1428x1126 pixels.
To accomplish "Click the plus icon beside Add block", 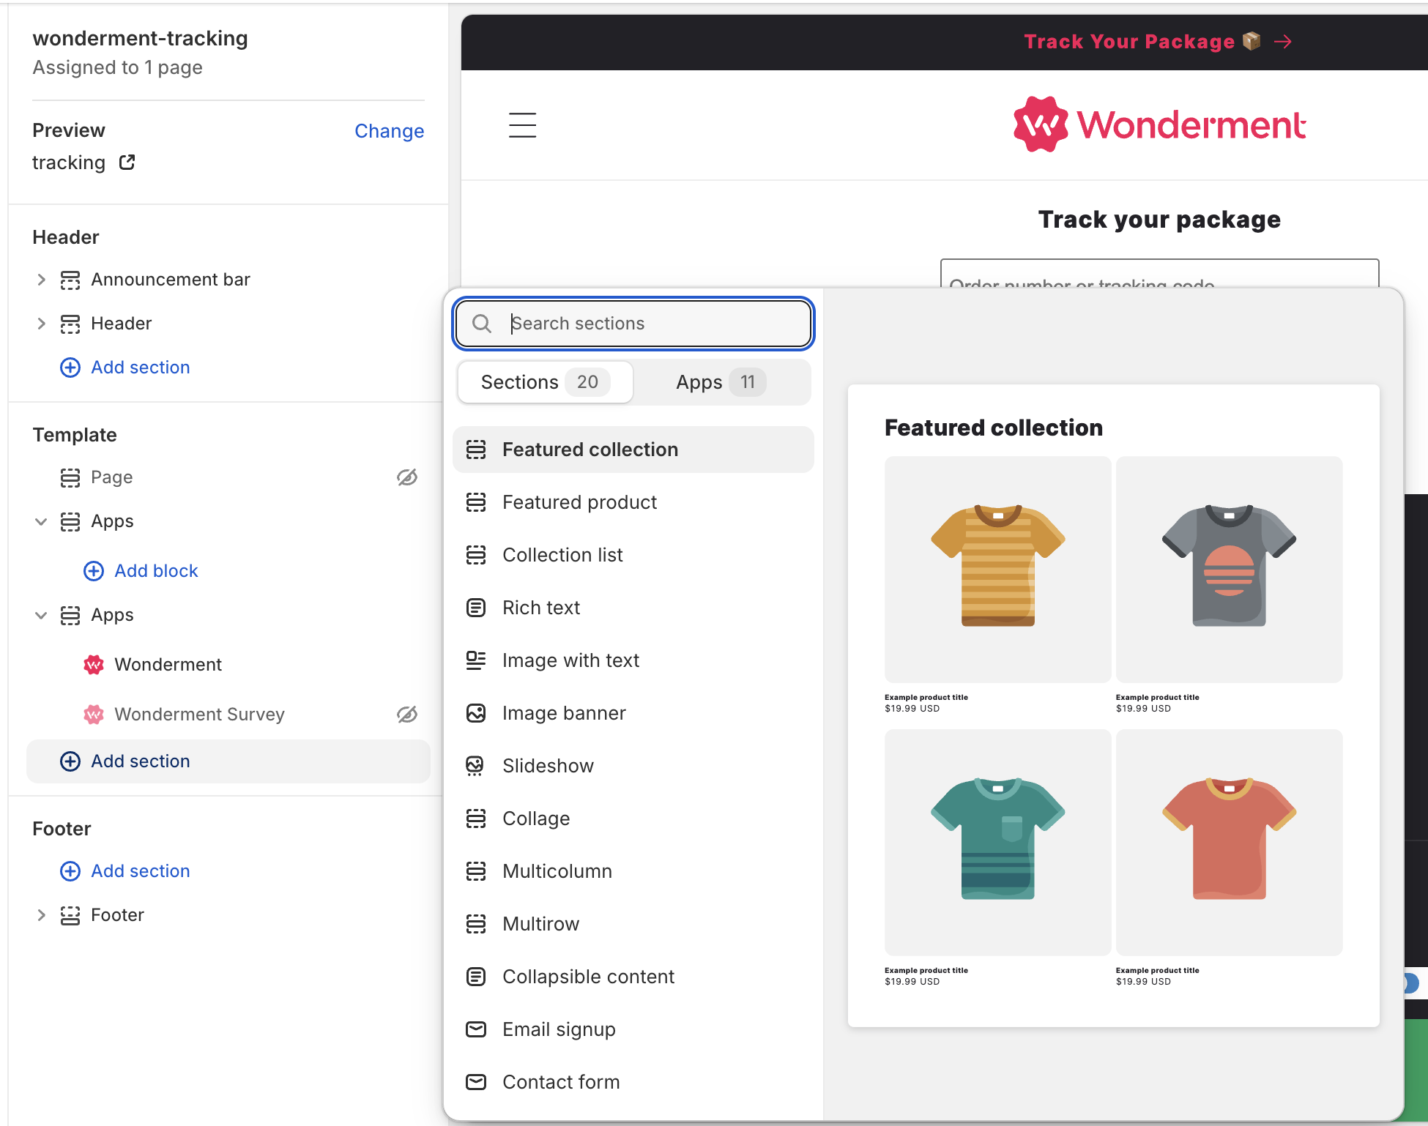I will tap(94, 571).
